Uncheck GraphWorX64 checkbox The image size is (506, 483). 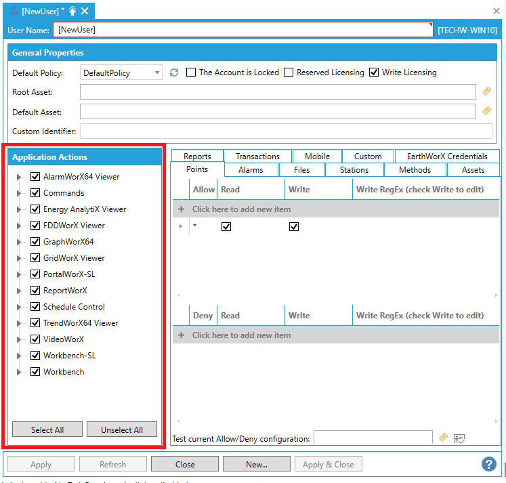[35, 241]
